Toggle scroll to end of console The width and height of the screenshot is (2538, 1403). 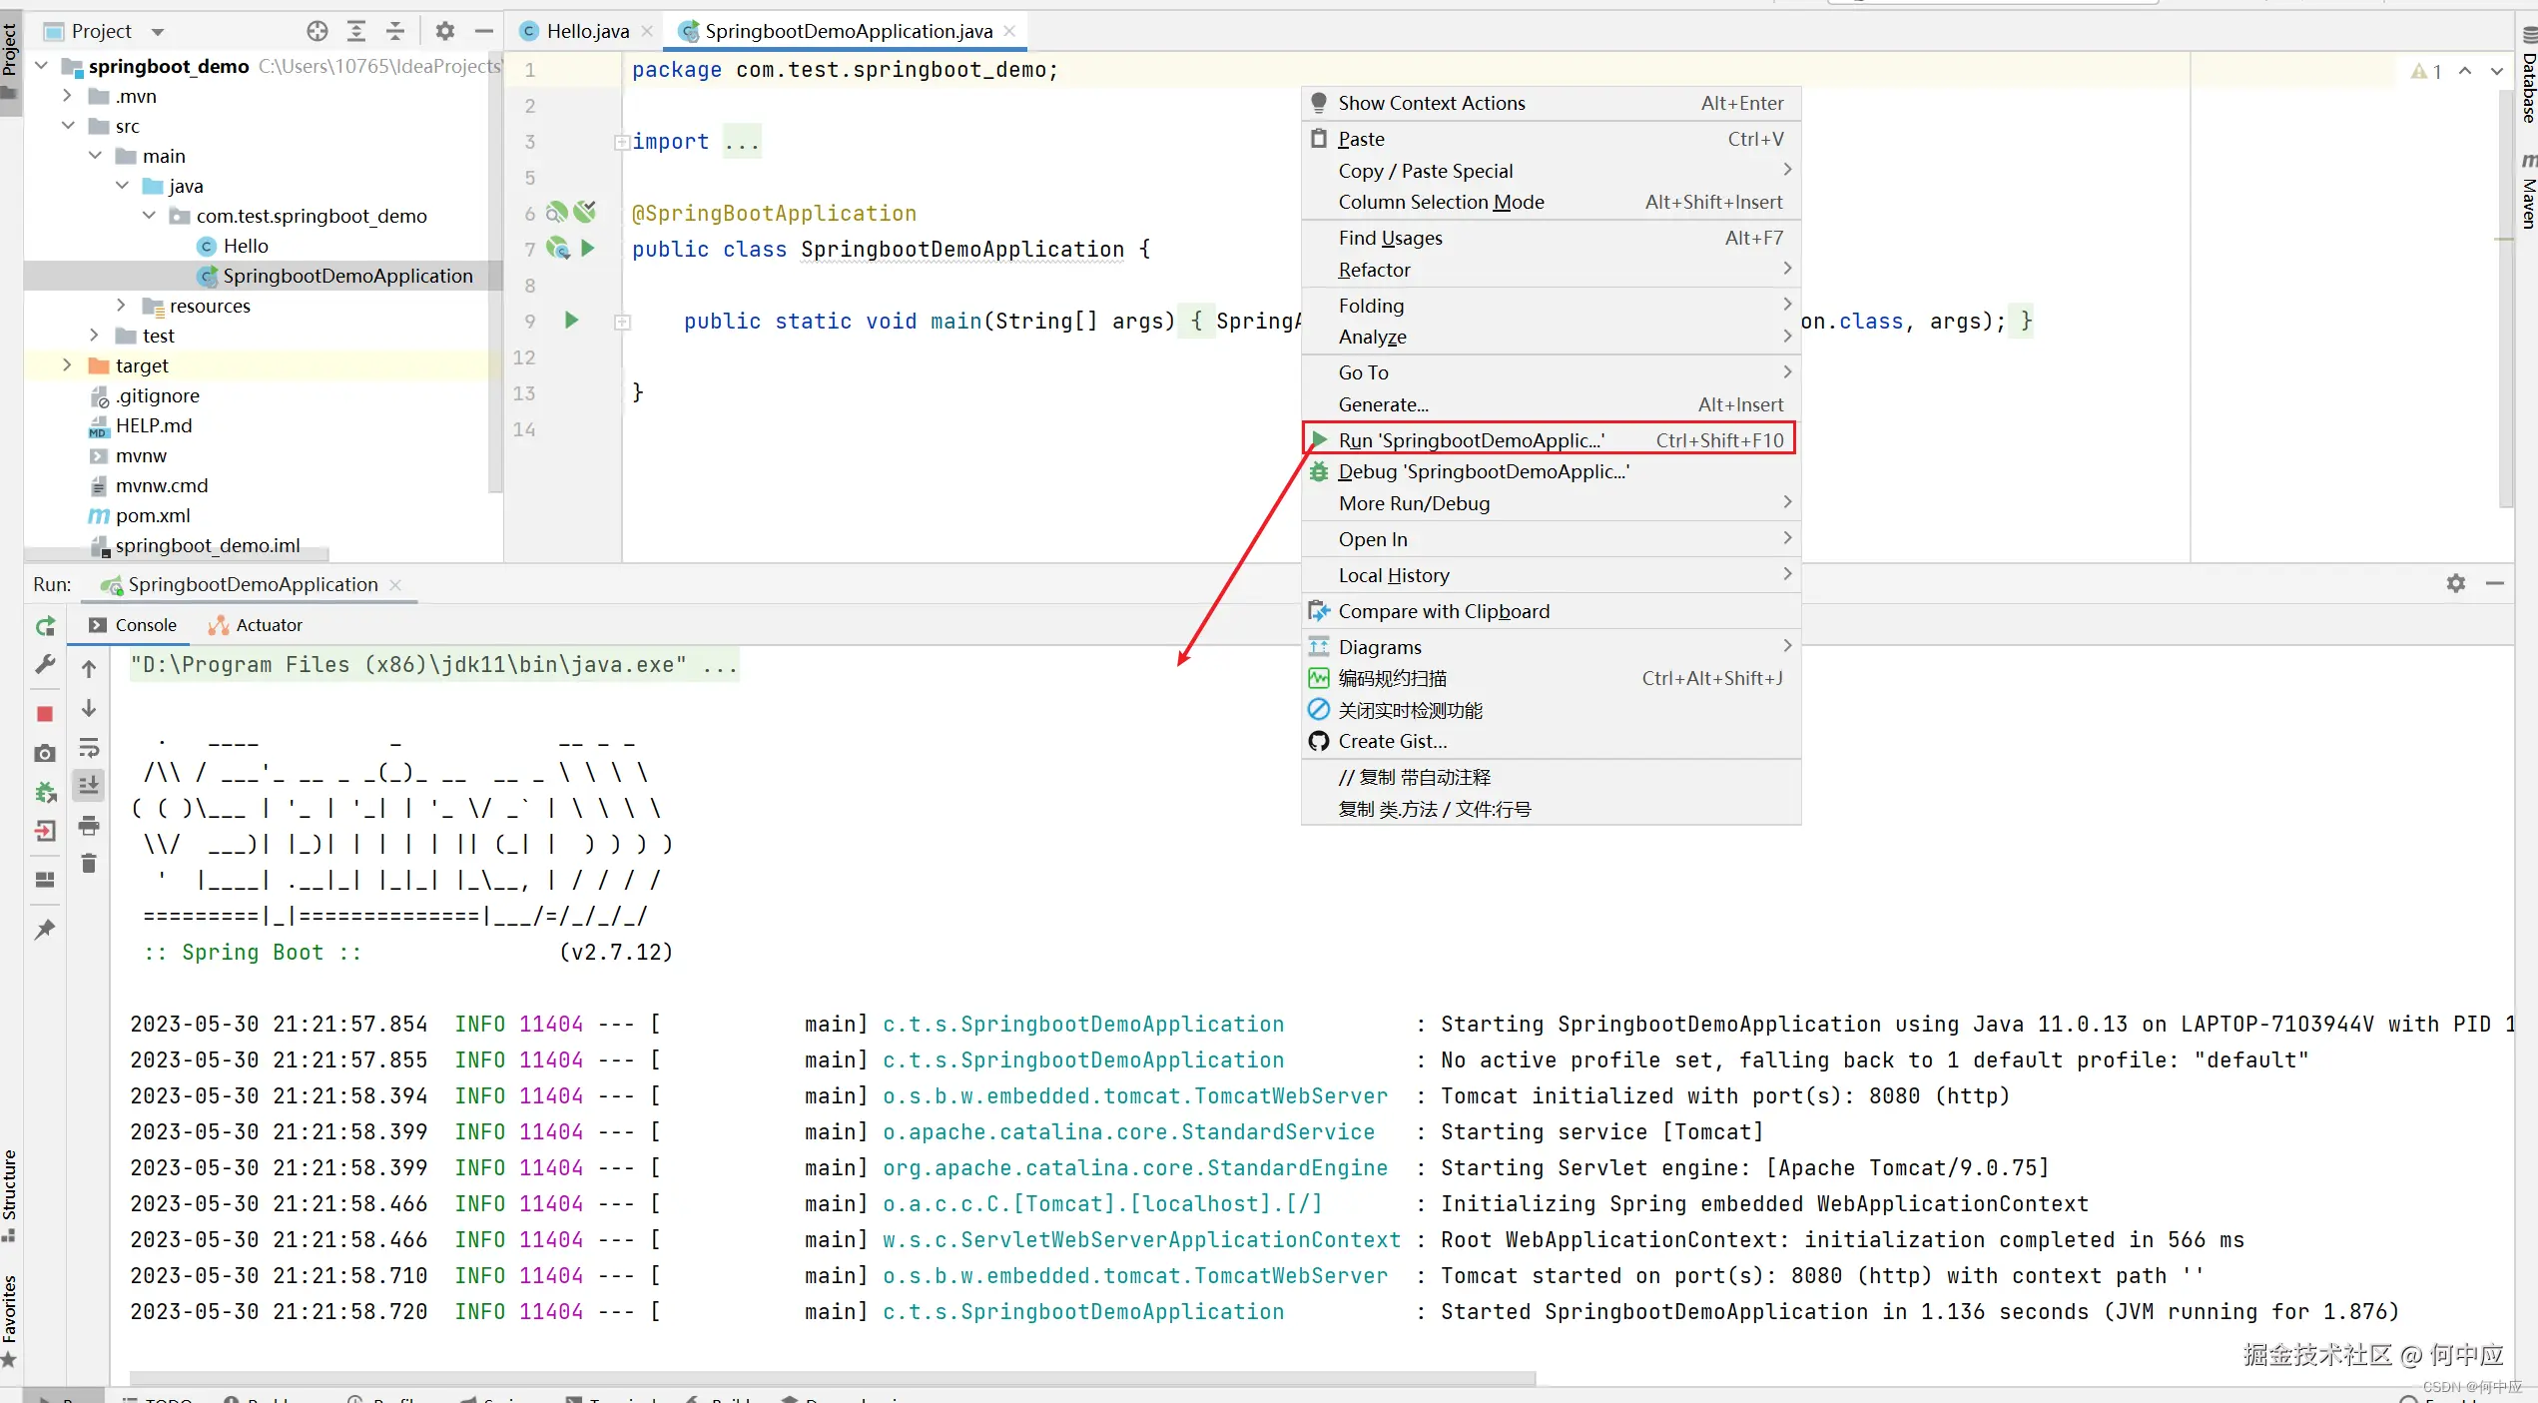[x=89, y=786]
